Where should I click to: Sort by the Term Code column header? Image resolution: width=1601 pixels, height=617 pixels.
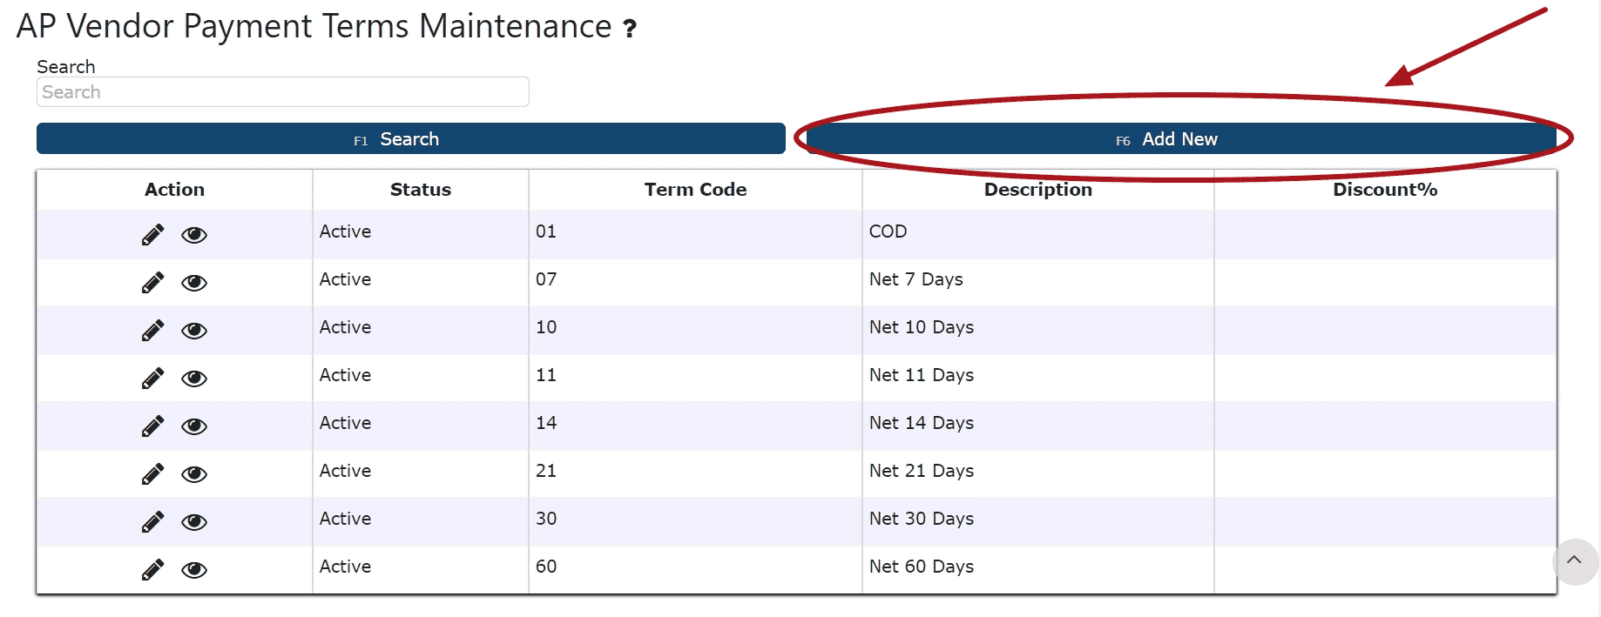695,190
